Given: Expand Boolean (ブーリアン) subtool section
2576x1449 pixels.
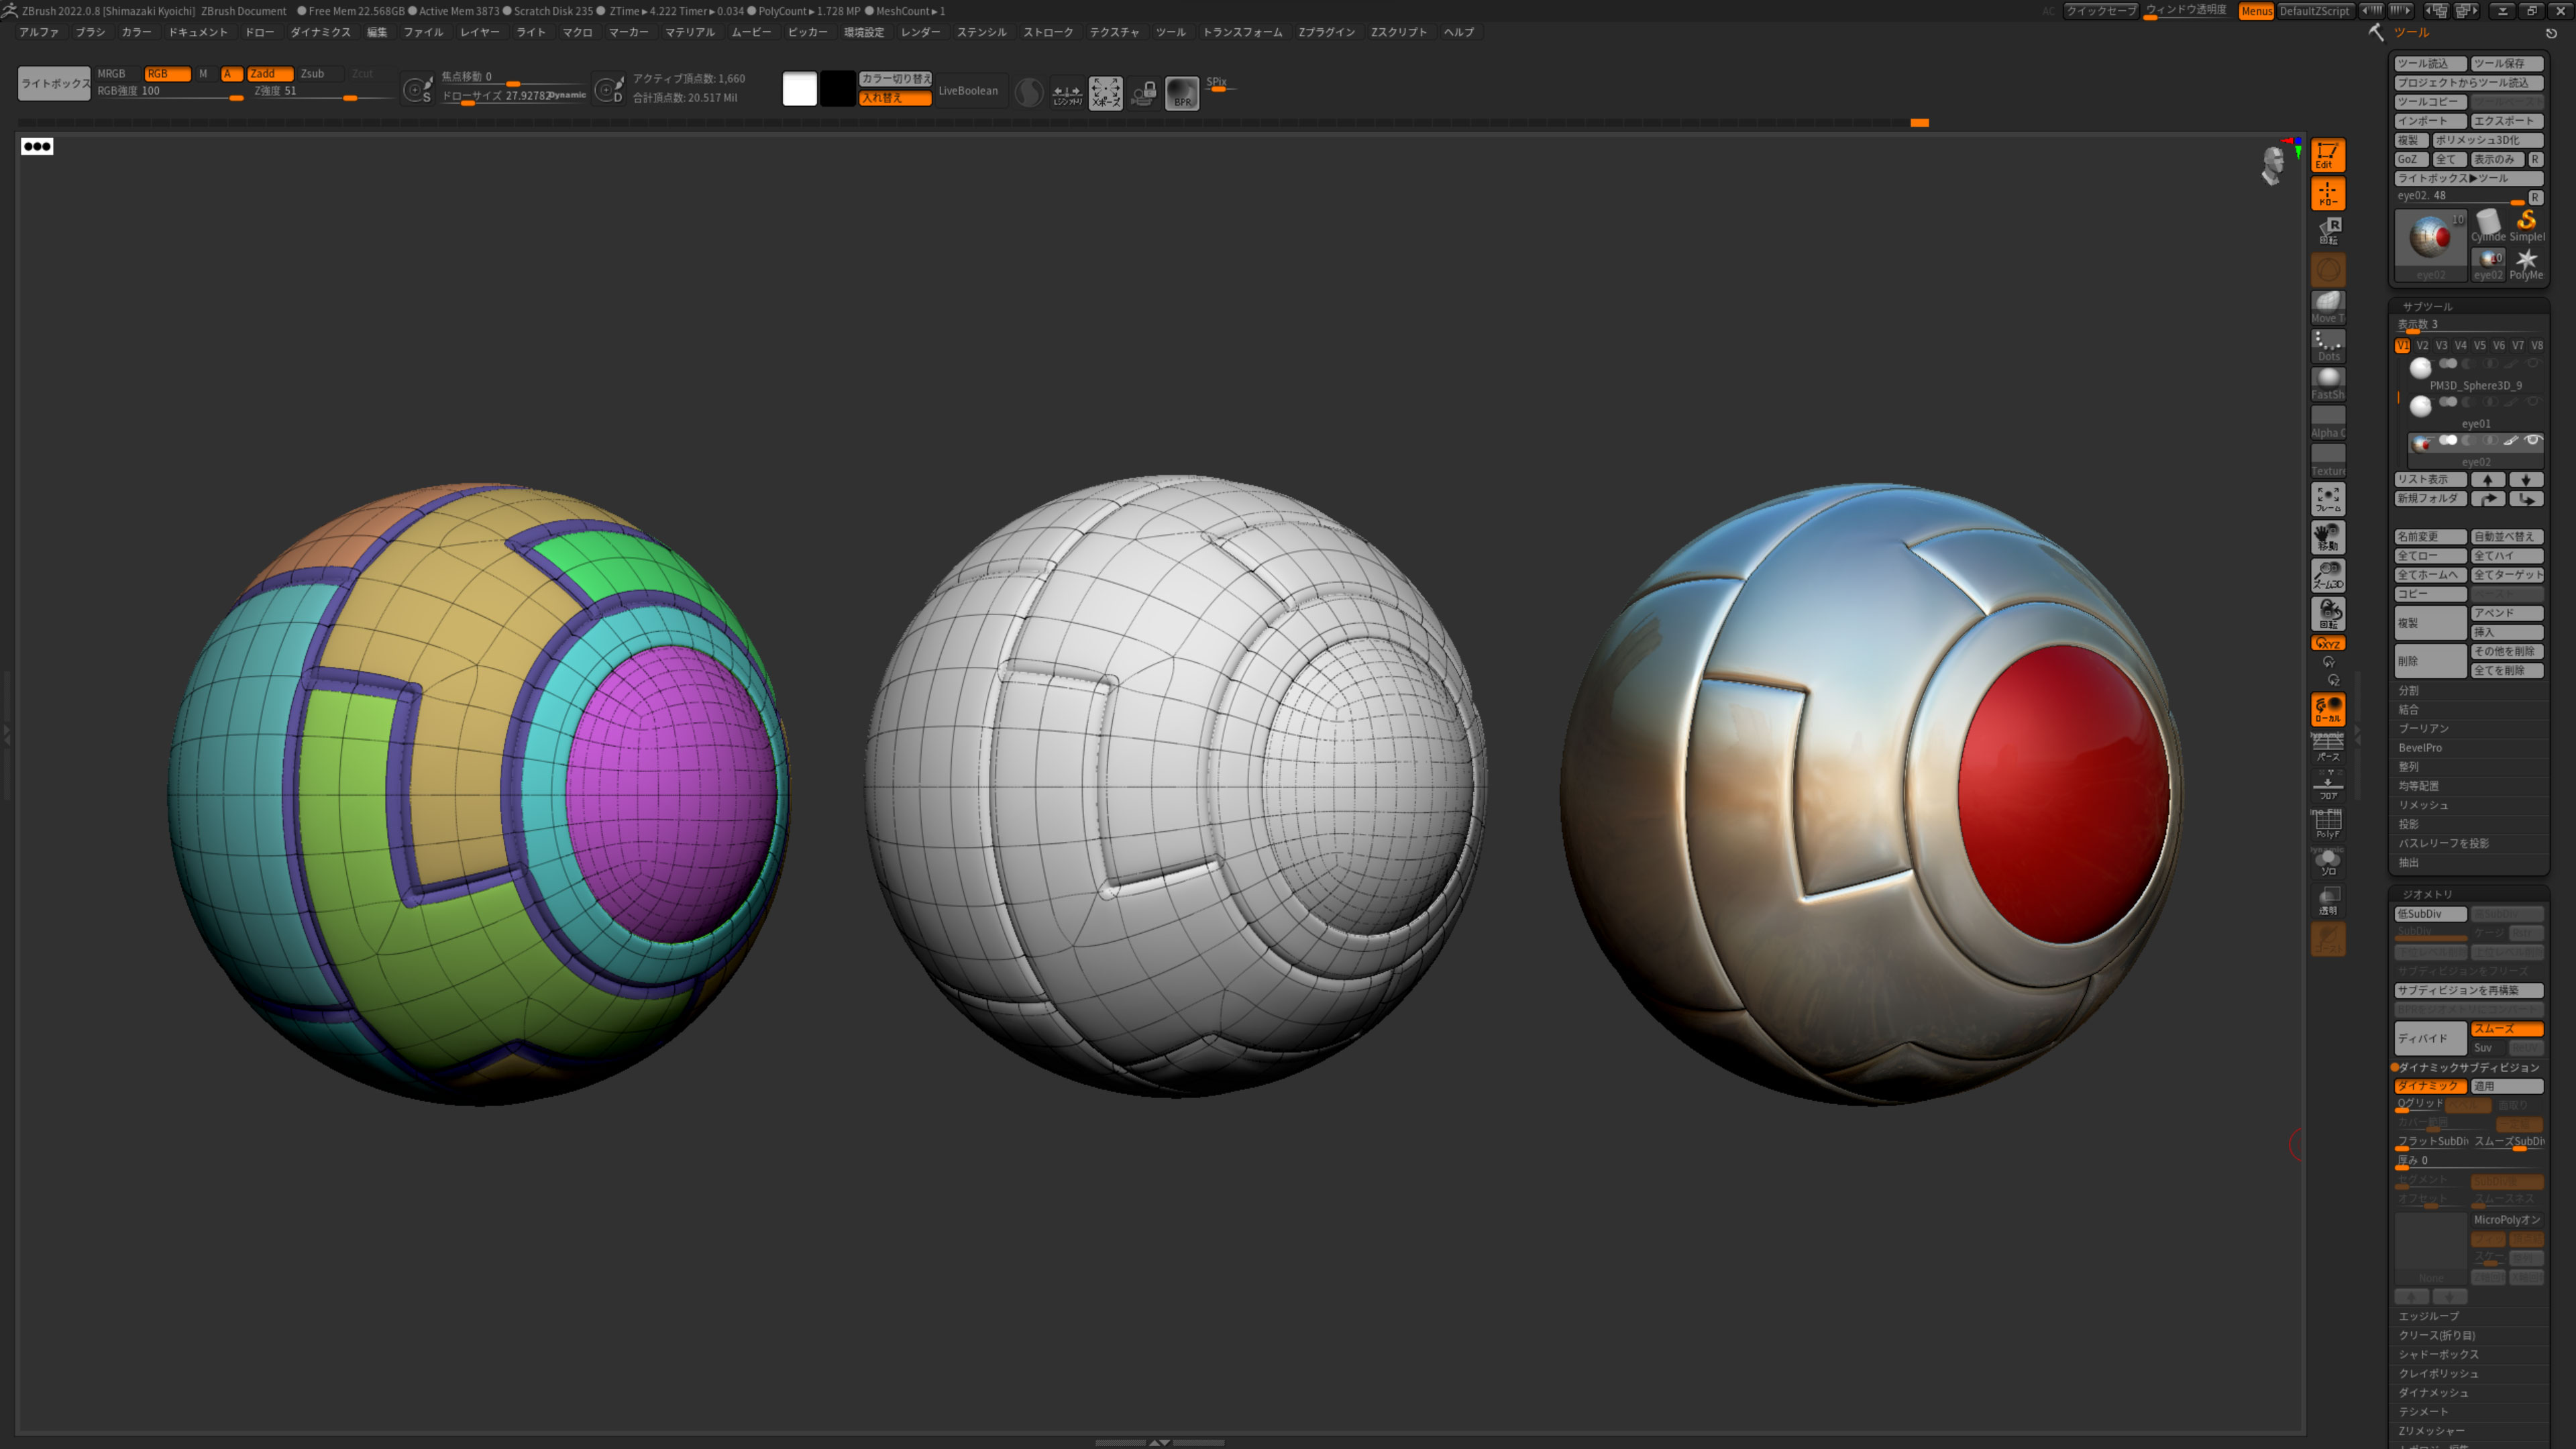Looking at the screenshot, I should coord(2423,728).
